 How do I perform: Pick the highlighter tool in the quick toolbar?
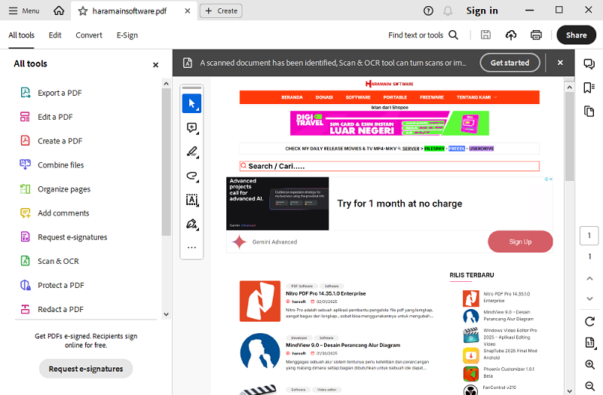tap(191, 152)
